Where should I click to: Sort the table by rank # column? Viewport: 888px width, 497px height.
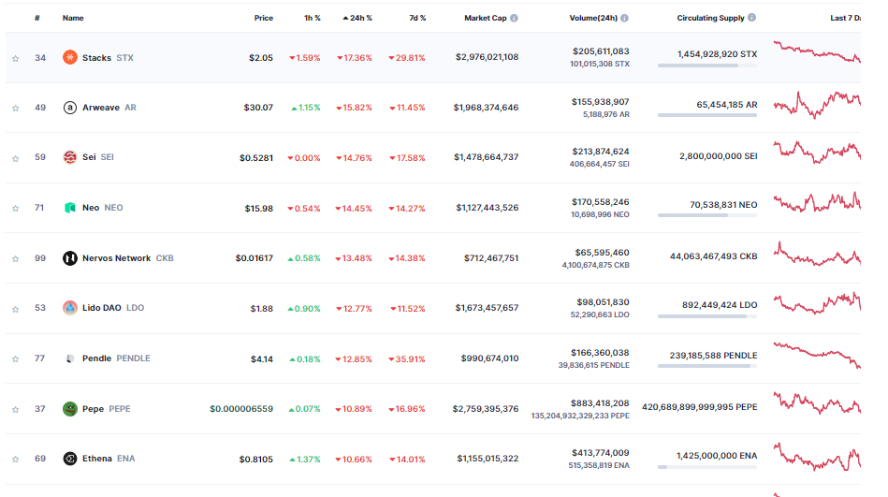click(36, 18)
